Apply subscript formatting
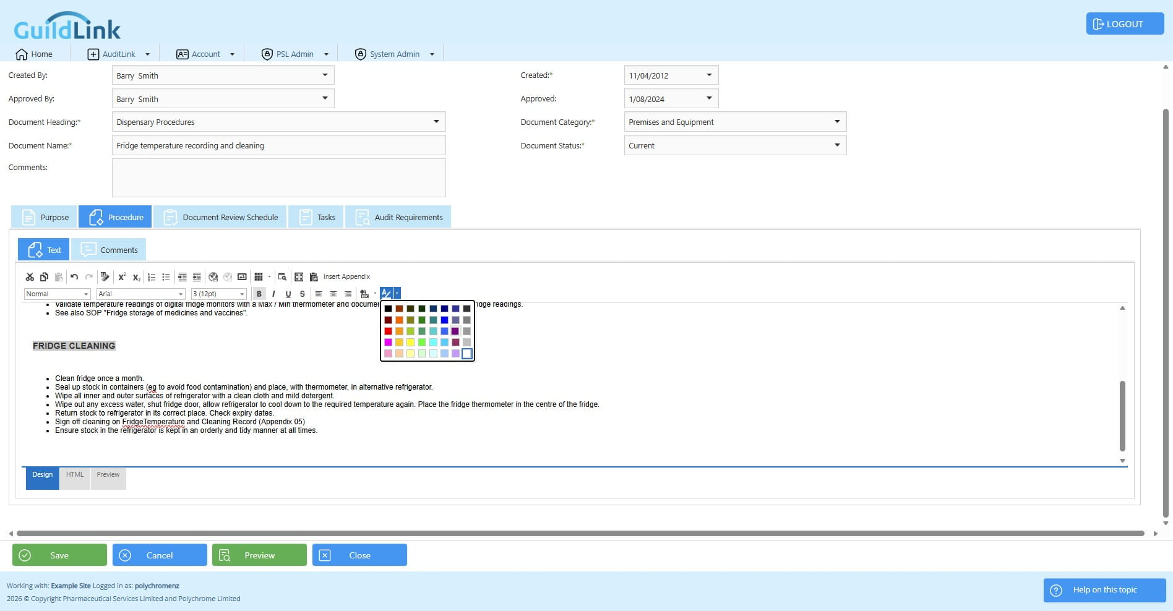The width and height of the screenshot is (1173, 611). 136,277
